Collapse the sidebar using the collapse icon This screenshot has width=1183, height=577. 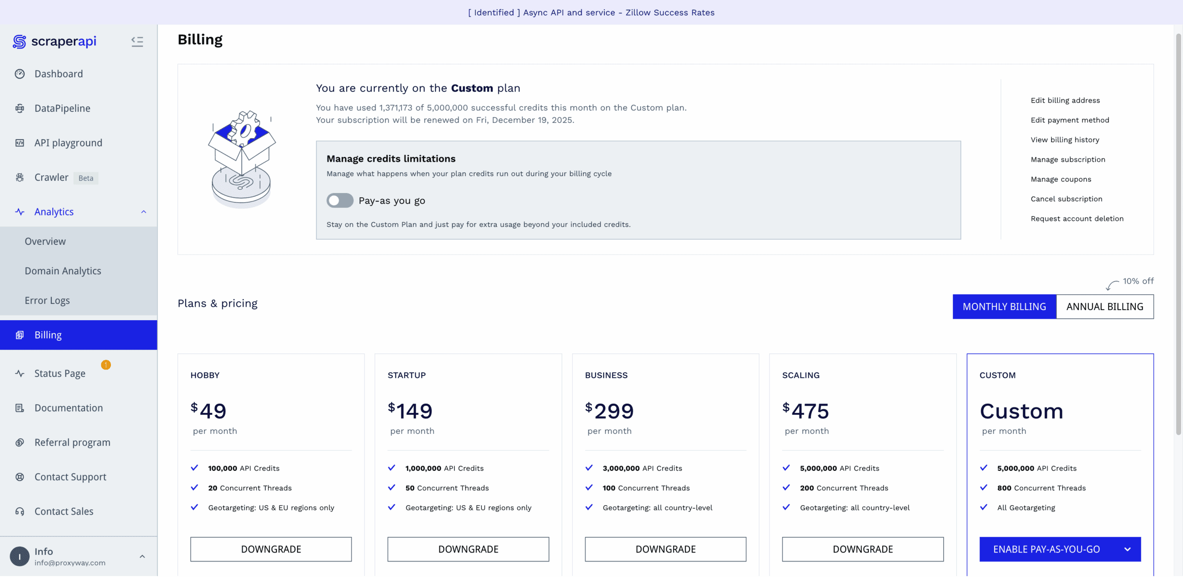[137, 42]
